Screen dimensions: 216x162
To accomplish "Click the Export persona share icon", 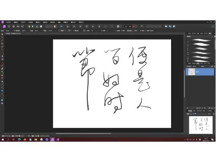I will [x=22, y=26].
